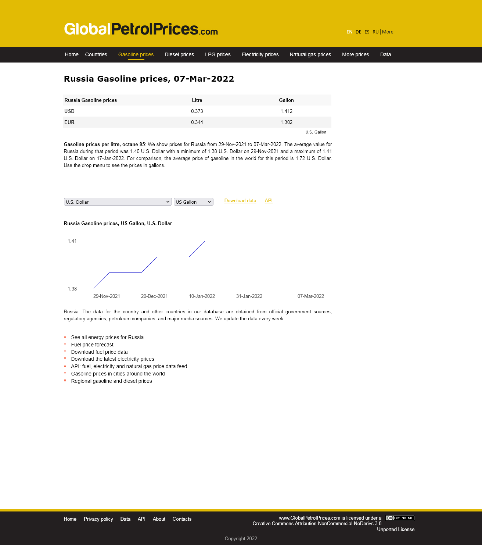482x545 pixels.
Task: Switch language to EN
Action: (349, 32)
